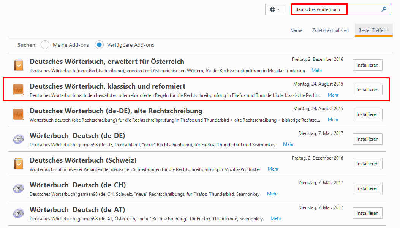Select the Meine Add-ons radio button
The height and width of the screenshot is (228, 400).
[45, 45]
